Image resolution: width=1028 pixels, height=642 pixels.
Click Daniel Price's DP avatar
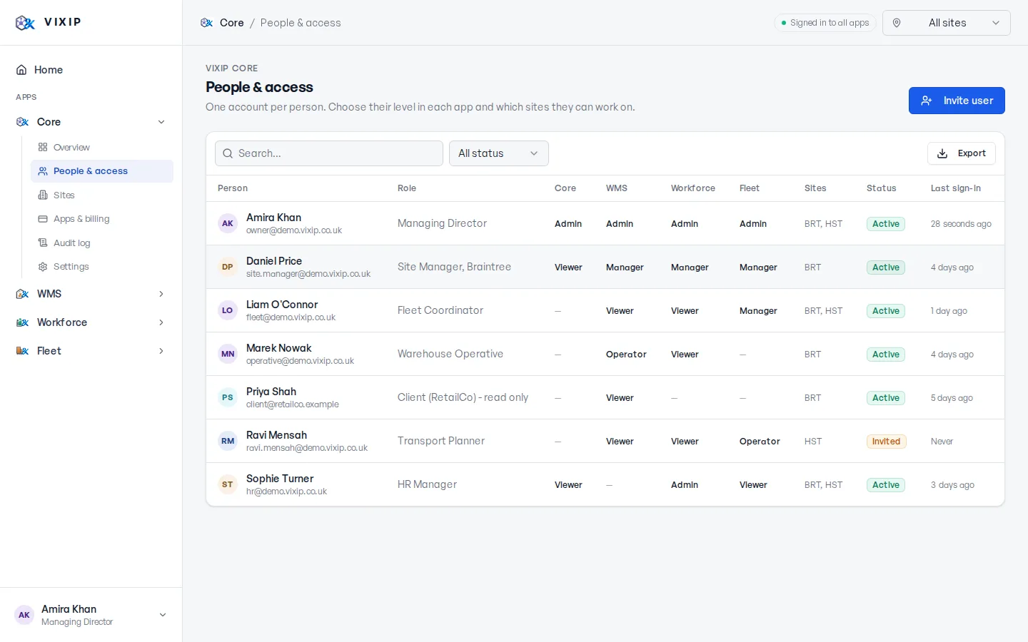pos(228,267)
